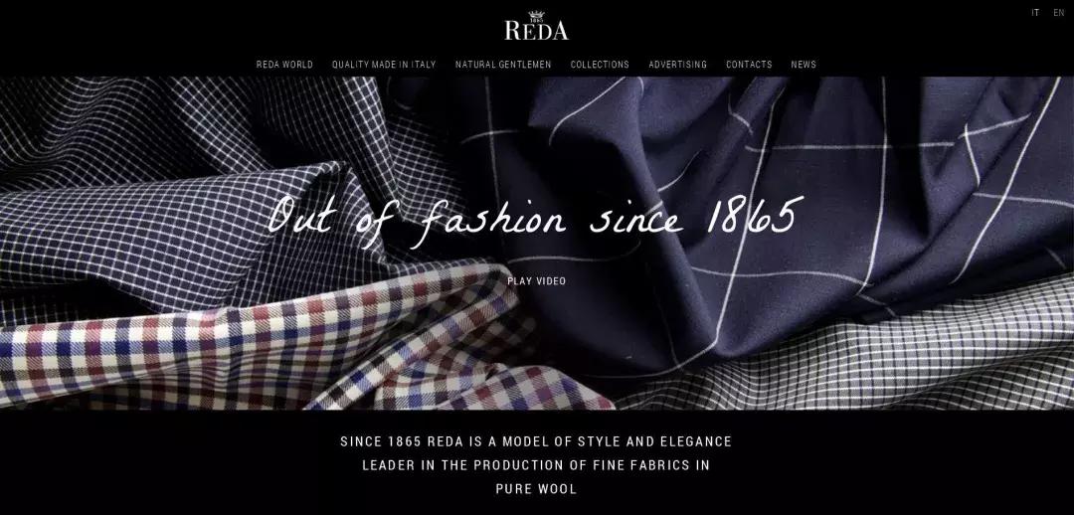
Task: Click the 'Leader in the production' line
Action: tap(536, 465)
